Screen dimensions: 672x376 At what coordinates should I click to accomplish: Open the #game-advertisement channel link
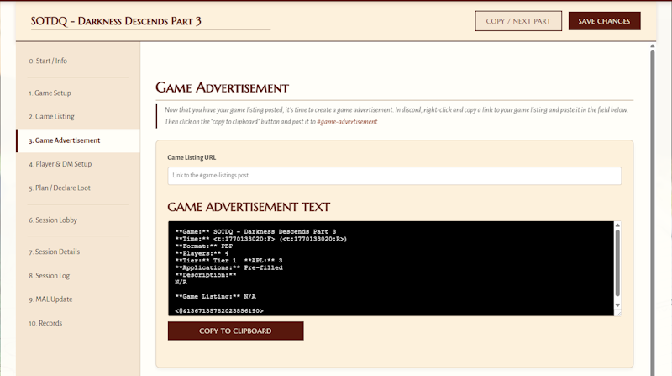[347, 122]
